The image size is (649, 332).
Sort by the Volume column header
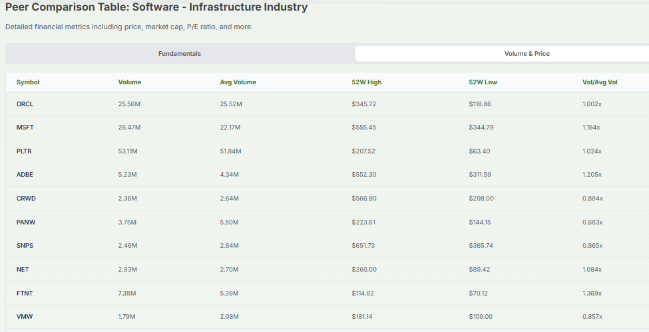point(130,82)
